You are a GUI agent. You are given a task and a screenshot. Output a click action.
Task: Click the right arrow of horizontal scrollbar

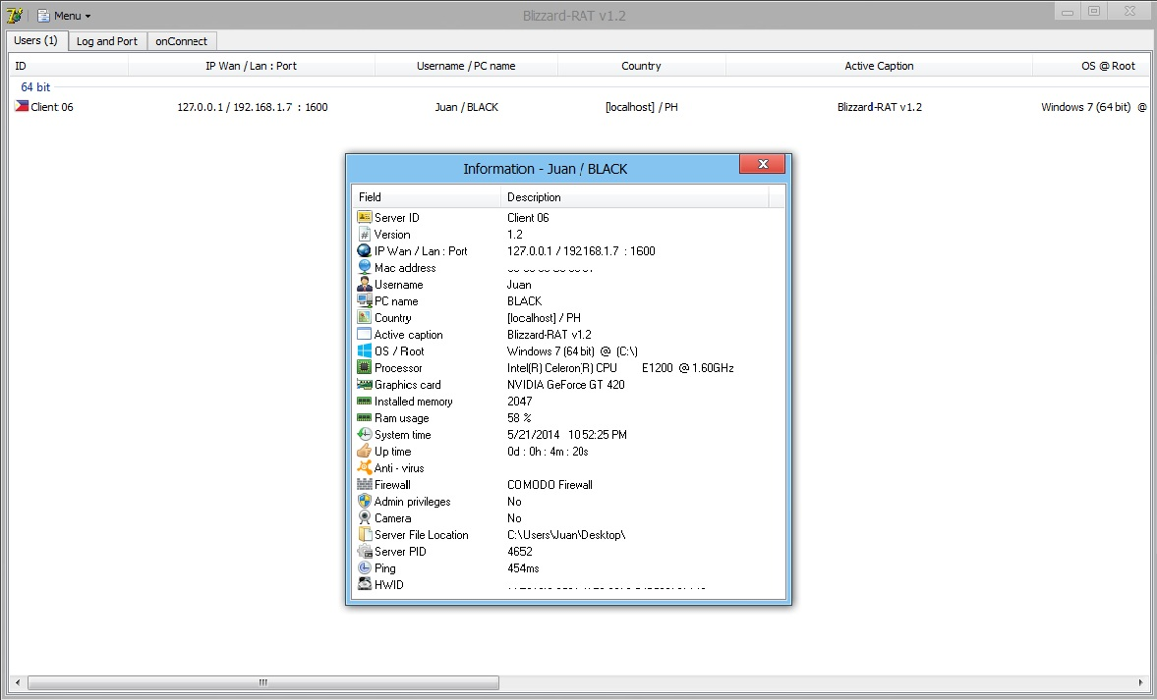[1140, 682]
